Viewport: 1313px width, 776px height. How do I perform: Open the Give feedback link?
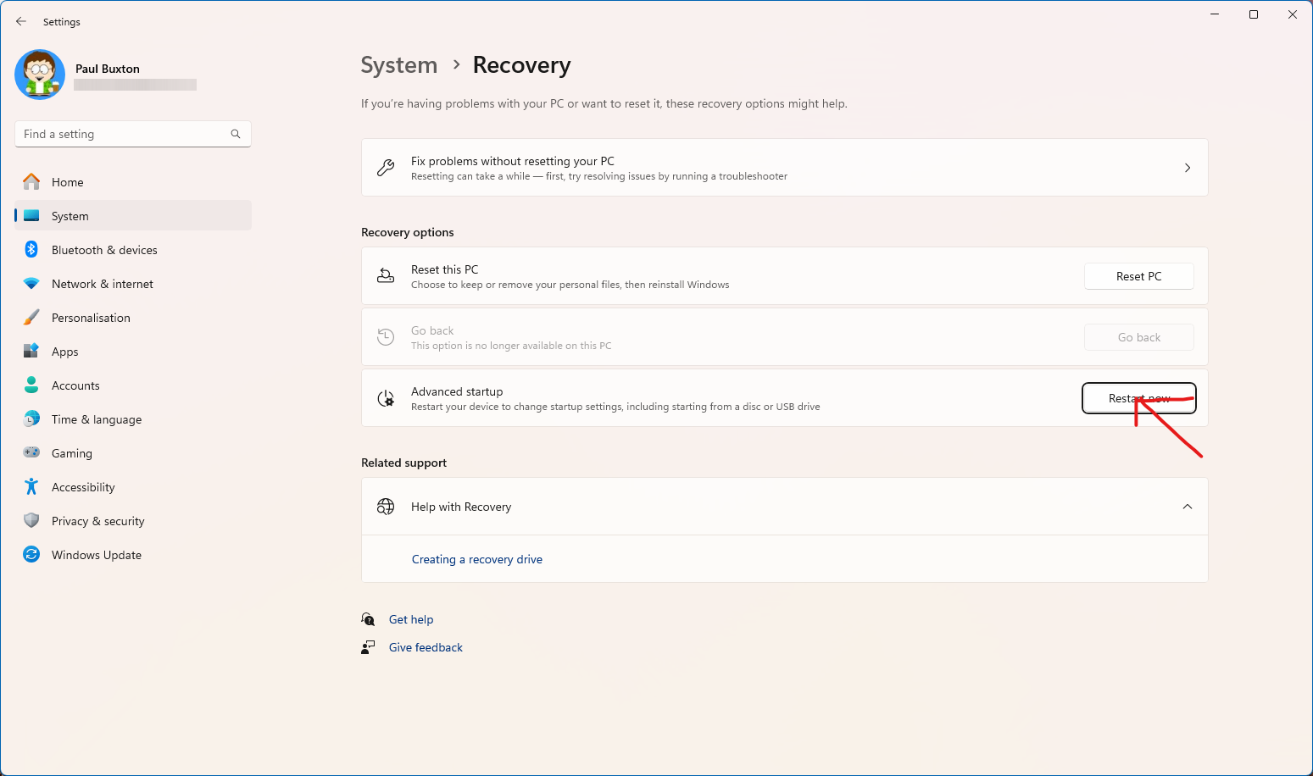(x=426, y=647)
